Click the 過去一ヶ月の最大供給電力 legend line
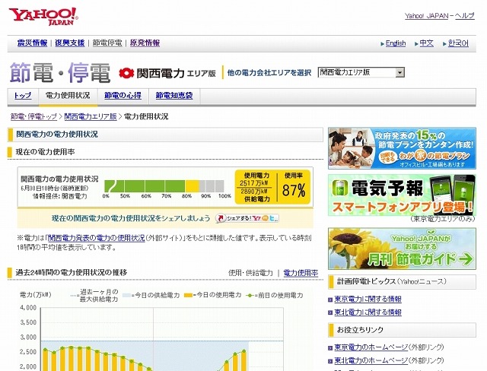 coord(75,295)
